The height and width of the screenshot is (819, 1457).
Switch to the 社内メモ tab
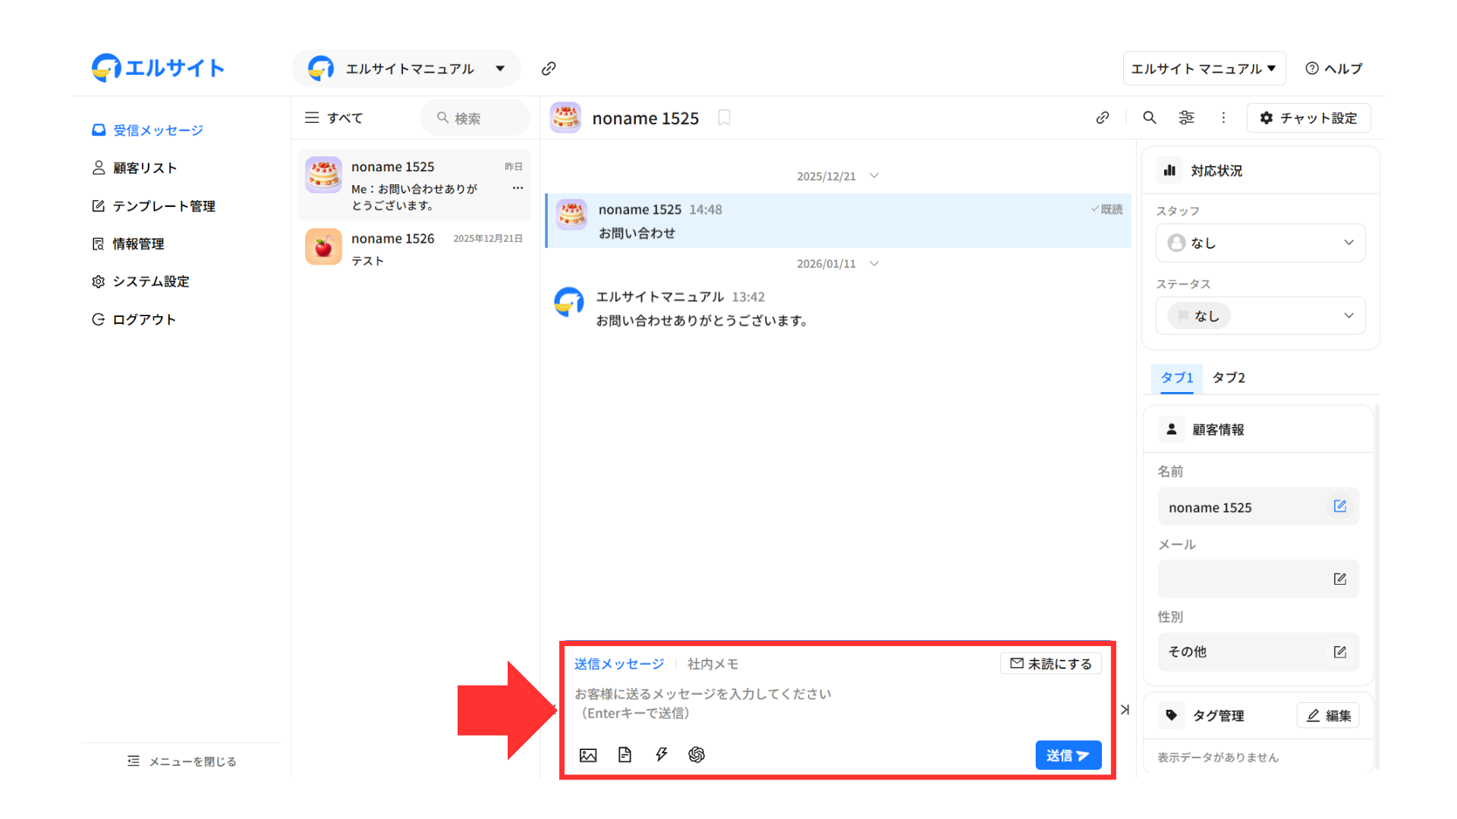tap(713, 664)
